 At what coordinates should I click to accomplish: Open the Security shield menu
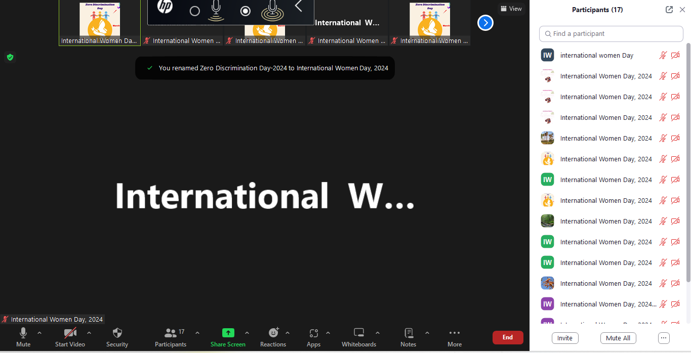point(117,337)
